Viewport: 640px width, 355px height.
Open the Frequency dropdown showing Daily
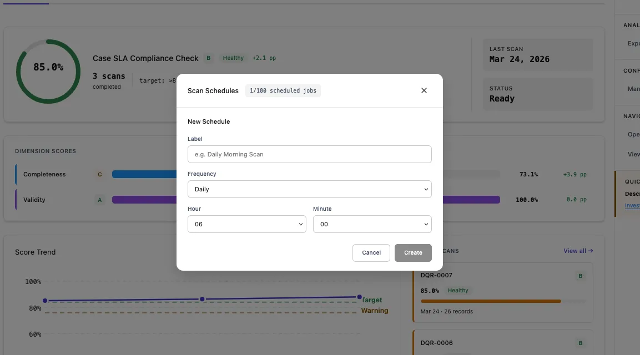pos(309,189)
